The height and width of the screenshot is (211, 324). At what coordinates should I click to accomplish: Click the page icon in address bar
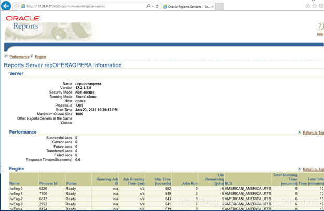[23, 6]
